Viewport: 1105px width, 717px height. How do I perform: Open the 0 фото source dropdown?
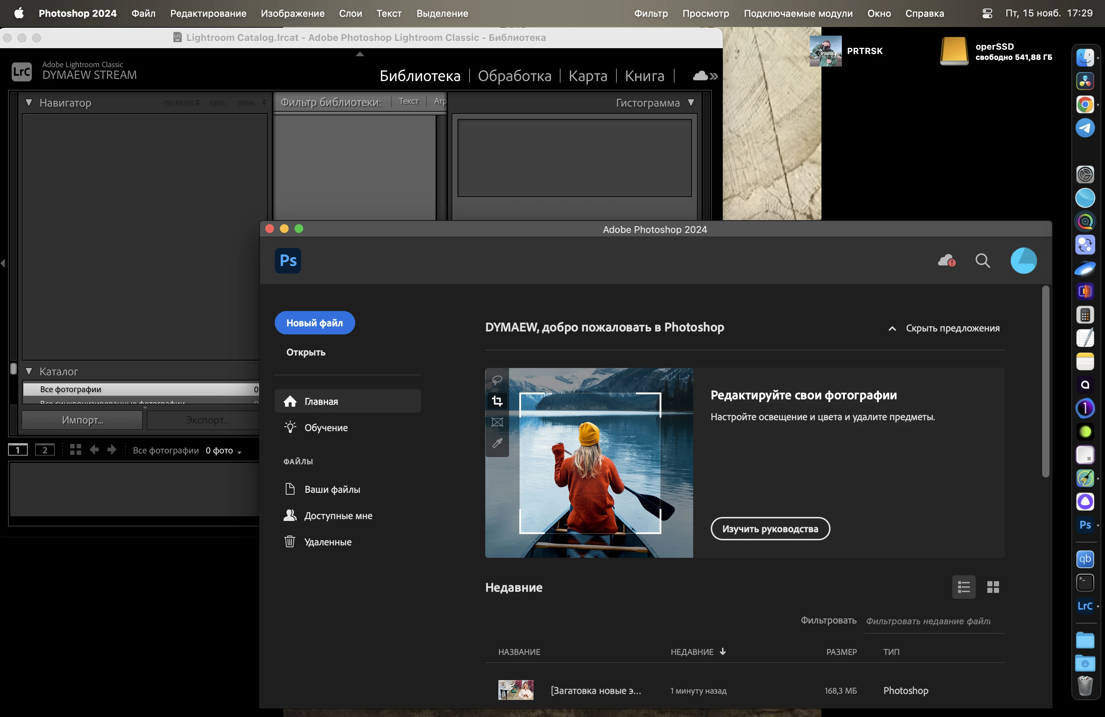pos(224,450)
